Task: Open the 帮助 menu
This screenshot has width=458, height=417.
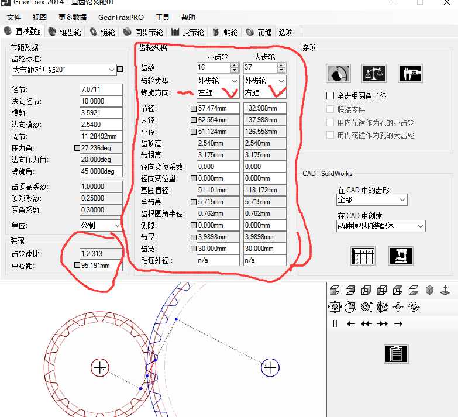Action: click(x=188, y=17)
